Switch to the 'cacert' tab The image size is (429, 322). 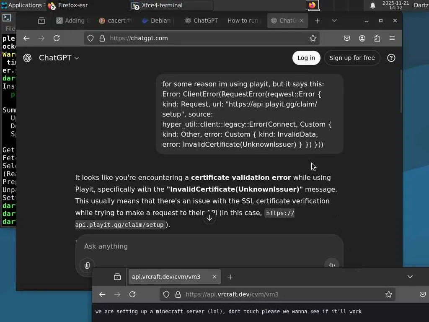[x=116, y=21]
